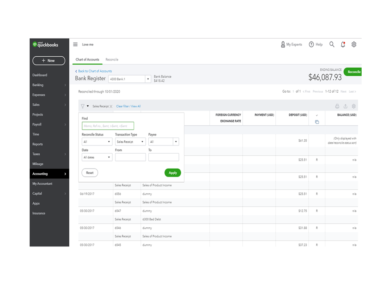
Task: Click the $12.75 deposit amount
Action: tap(303, 211)
